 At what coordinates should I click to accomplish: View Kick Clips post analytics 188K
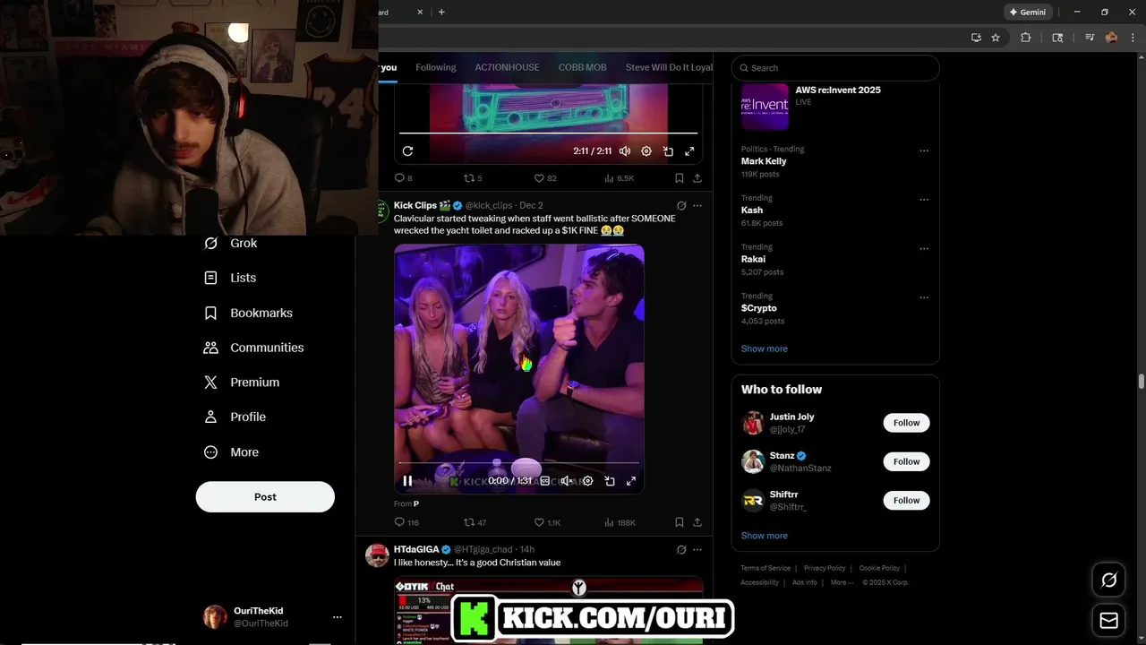620,522
